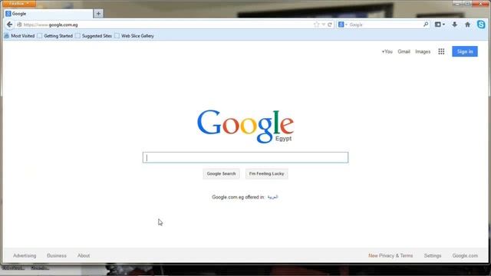Screen dimensions: 491x276
Task: Click the bookmark star icon in address bar
Action: [316, 25]
